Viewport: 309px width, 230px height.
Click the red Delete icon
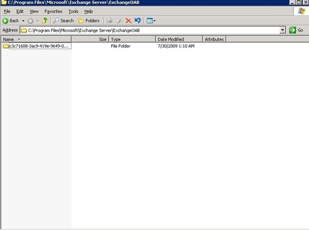tap(128, 21)
